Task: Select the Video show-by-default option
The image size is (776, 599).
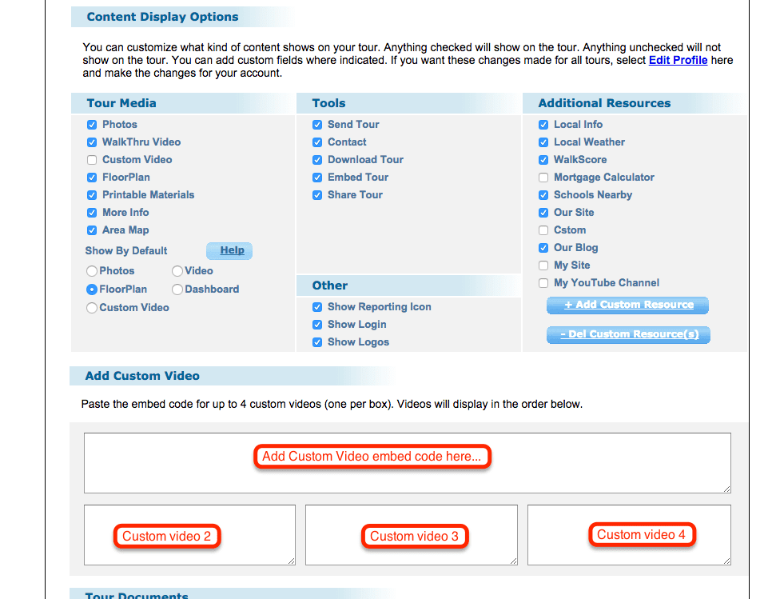Action: 177,271
